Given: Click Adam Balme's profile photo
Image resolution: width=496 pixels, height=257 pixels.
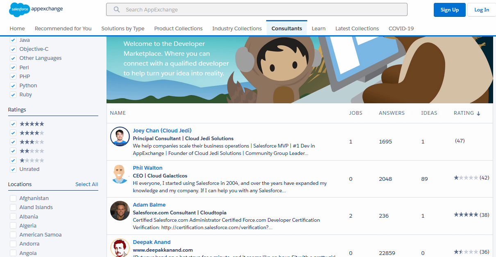Looking at the screenshot, I should 120,211.
